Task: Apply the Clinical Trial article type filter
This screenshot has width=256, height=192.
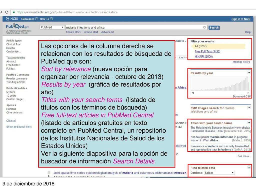Action: click(x=13, y=44)
